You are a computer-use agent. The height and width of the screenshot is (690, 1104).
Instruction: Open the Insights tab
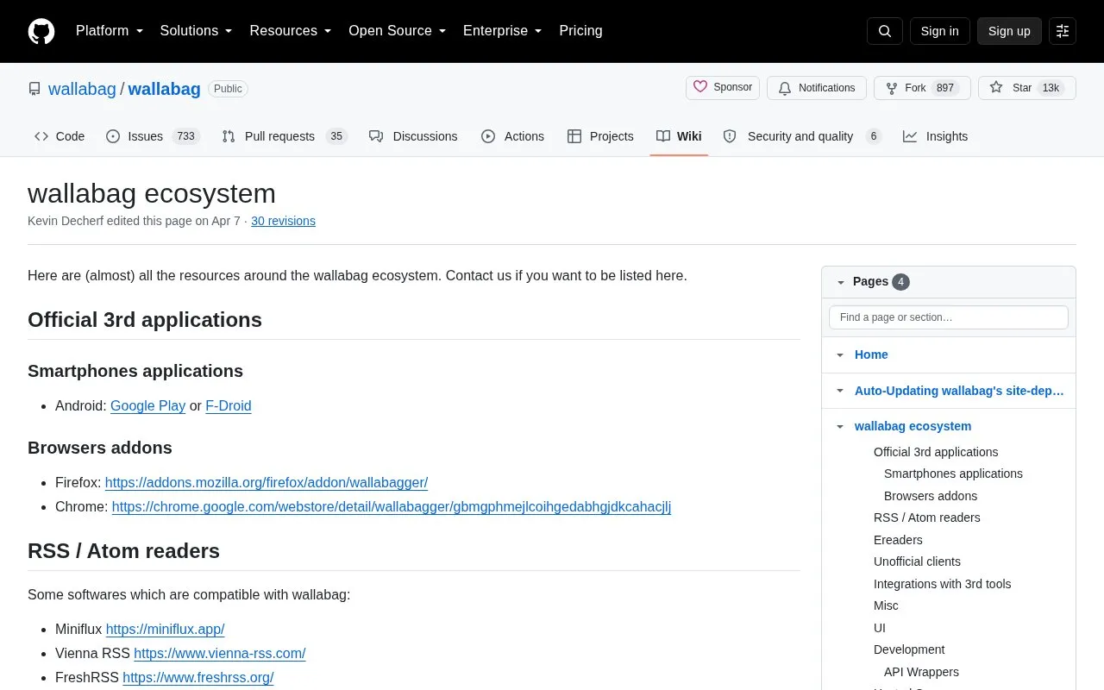935,136
